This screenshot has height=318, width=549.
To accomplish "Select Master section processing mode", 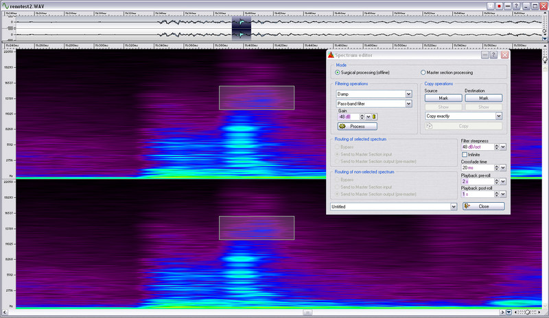I will tap(447, 73).
